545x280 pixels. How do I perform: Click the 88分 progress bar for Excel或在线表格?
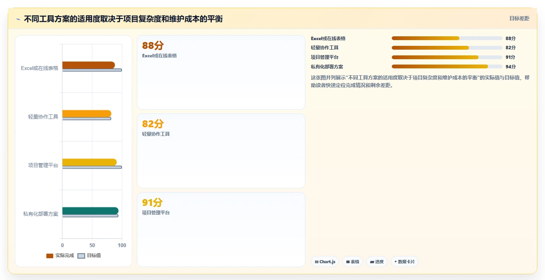(x=447, y=38)
